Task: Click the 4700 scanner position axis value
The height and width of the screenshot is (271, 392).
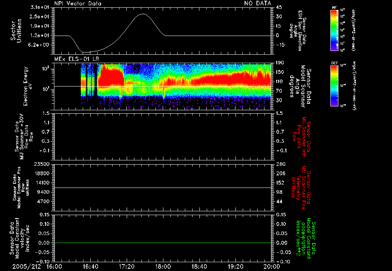Action: pos(43,201)
